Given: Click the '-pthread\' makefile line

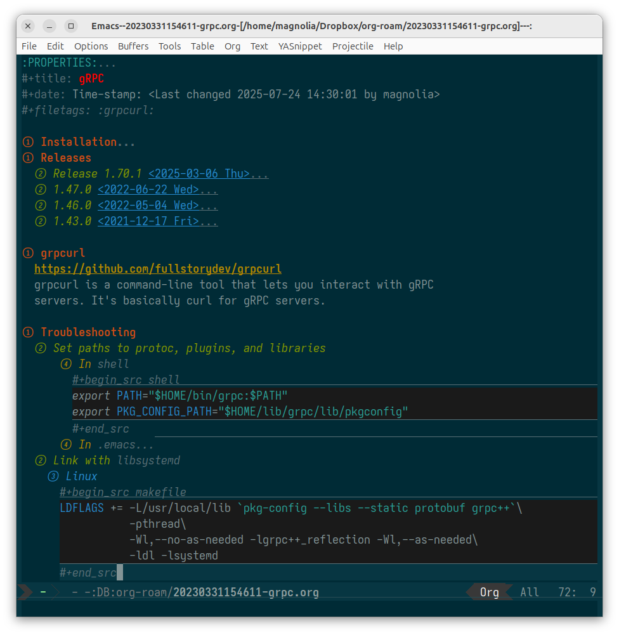Looking at the screenshot, I should coord(158,524).
